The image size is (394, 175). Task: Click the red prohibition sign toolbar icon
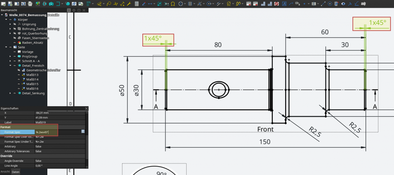click(276, 3)
